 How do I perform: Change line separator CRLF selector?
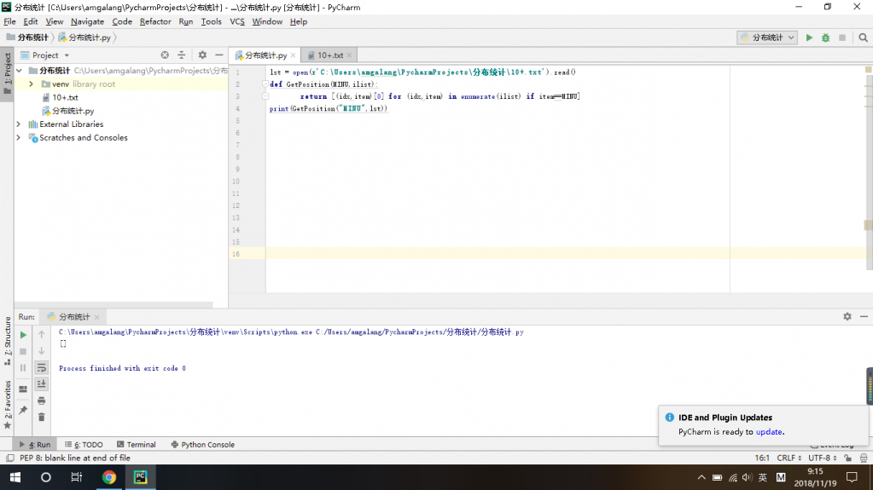point(789,458)
